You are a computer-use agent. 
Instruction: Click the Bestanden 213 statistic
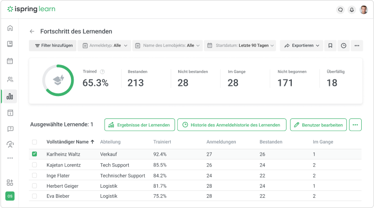[x=138, y=79]
